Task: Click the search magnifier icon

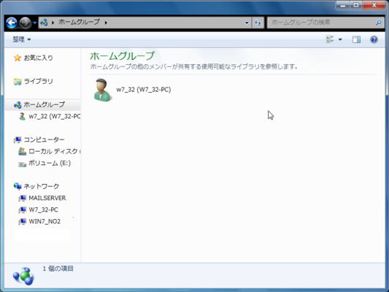Action: (x=378, y=23)
